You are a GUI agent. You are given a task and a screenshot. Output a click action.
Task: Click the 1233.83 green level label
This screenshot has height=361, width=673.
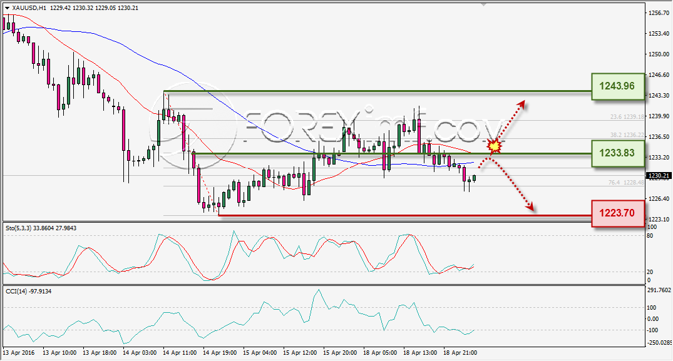pos(618,153)
